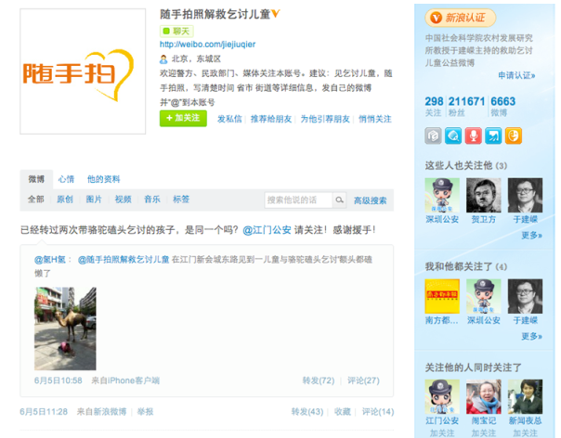Click the gray cube icon in the badge row

(433, 135)
